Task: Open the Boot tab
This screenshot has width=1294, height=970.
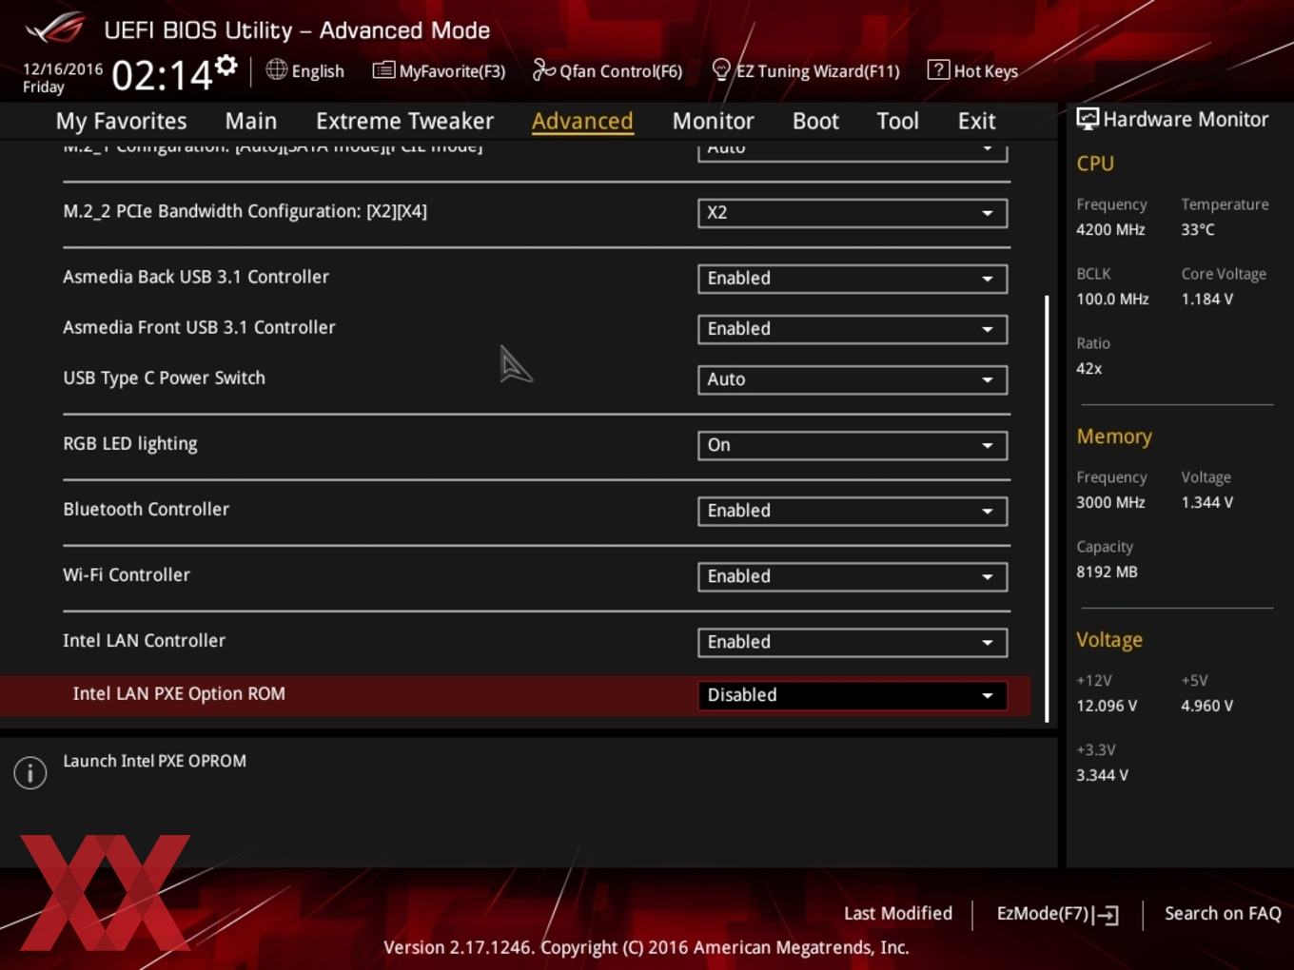Action: click(815, 121)
